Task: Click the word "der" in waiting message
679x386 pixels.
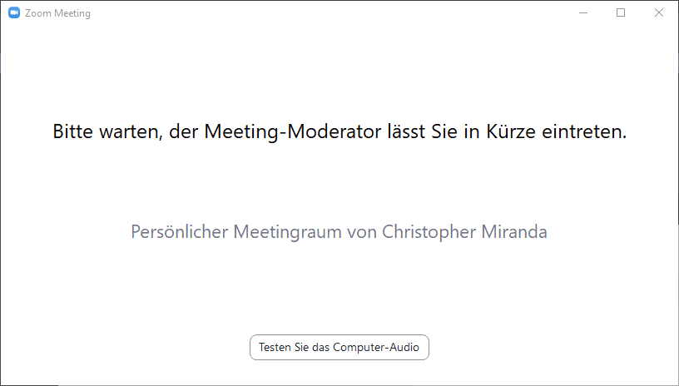Action: [x=184, y=131]
